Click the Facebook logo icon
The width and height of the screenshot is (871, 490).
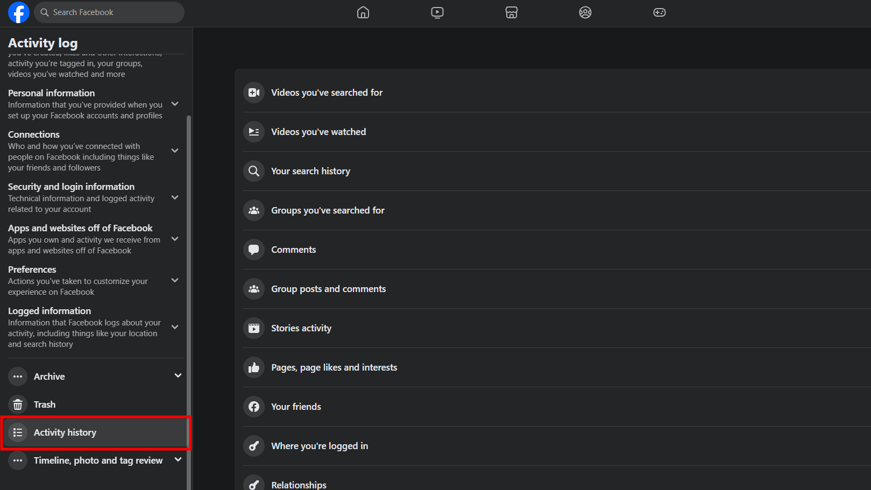18,12
